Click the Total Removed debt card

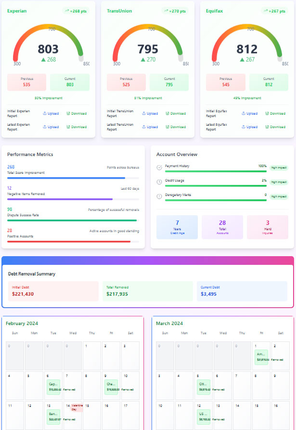tap(148, 291)
